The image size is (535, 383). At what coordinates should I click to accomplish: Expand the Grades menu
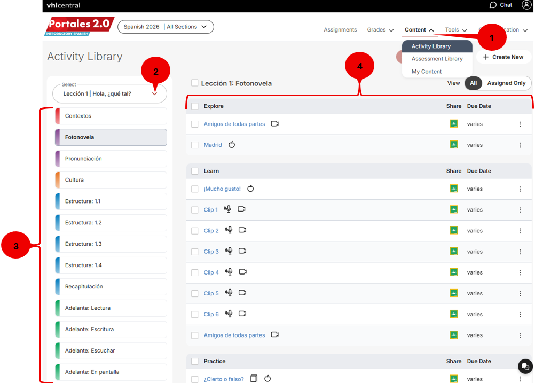[x=380, y=30]
